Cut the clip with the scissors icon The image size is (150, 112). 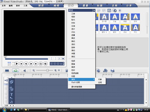59,59
